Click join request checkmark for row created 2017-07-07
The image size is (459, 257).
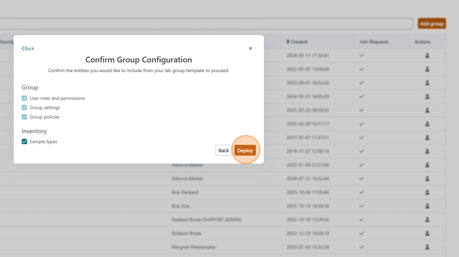[x=361, y=138]
